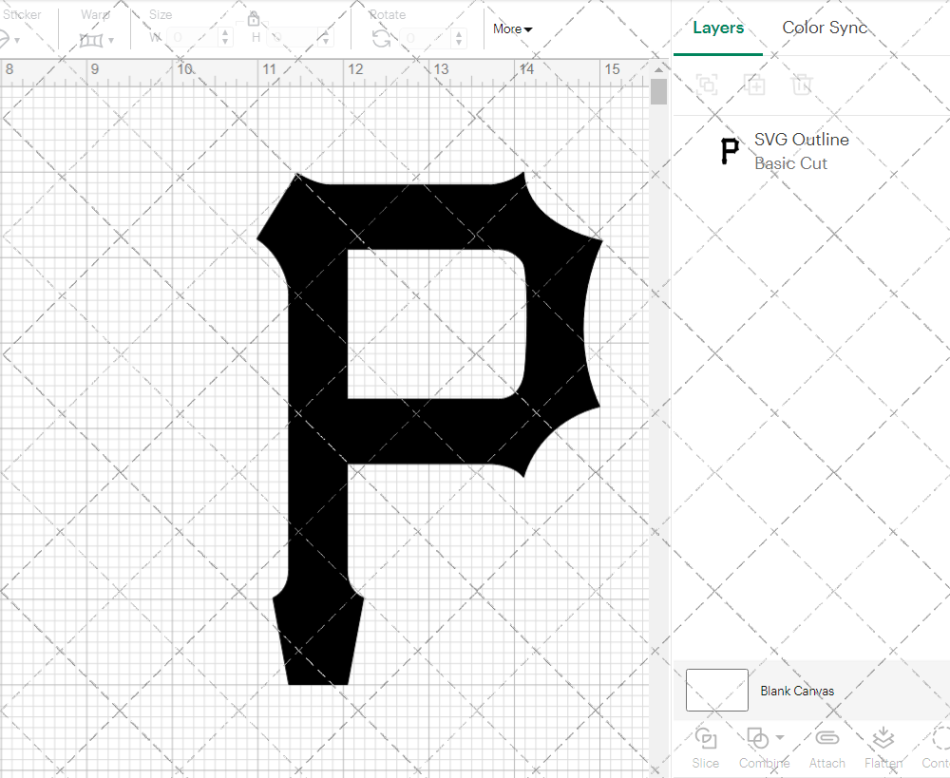The height and width of the screenshot is (778, 950).
Task: Click the height stepper arrows
Action: point(326,38)
